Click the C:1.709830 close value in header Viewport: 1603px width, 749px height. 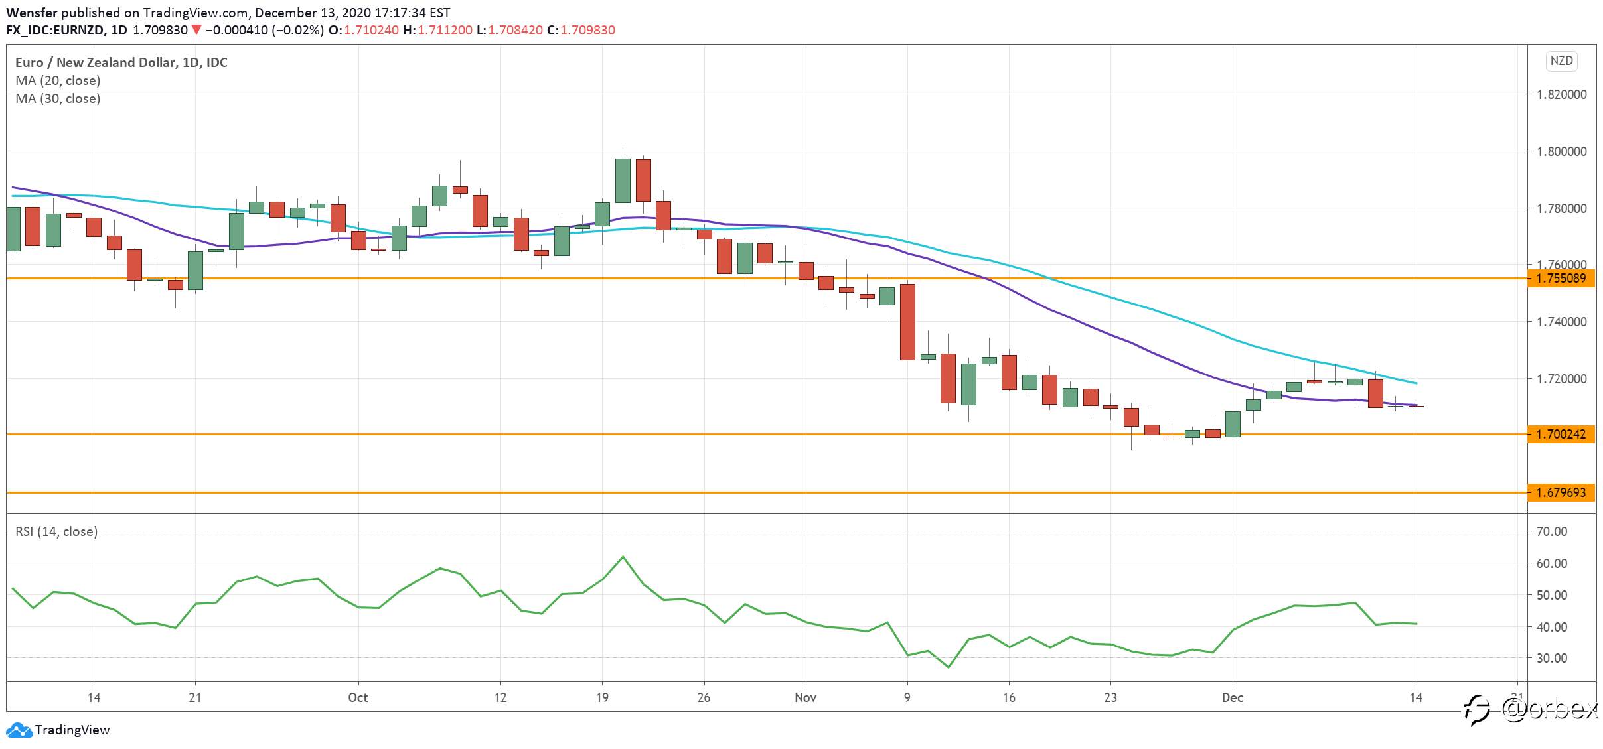[581, 30]
